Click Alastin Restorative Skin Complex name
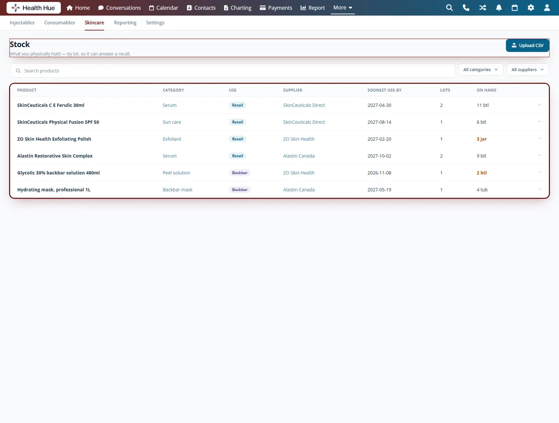The width and height of the screenshot is (559, 423). point(55,156)
